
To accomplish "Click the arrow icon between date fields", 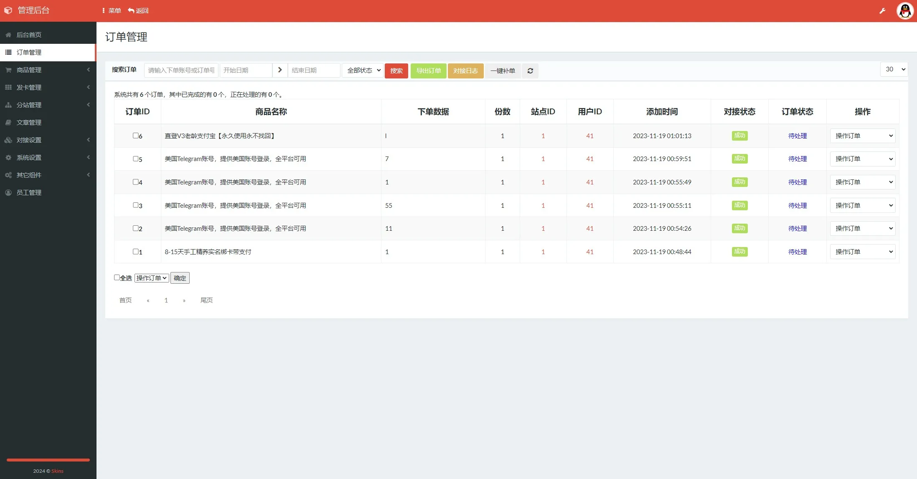I will [280, 70].
